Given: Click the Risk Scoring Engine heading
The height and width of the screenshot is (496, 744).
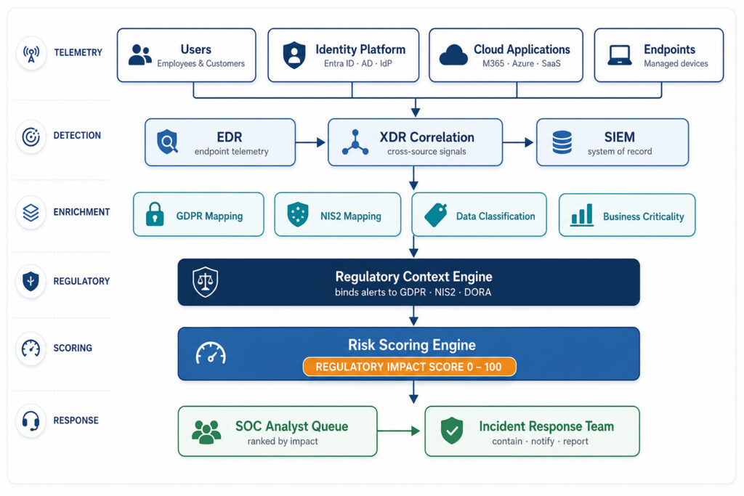Looking at the screenshot, I should point(412,345).
